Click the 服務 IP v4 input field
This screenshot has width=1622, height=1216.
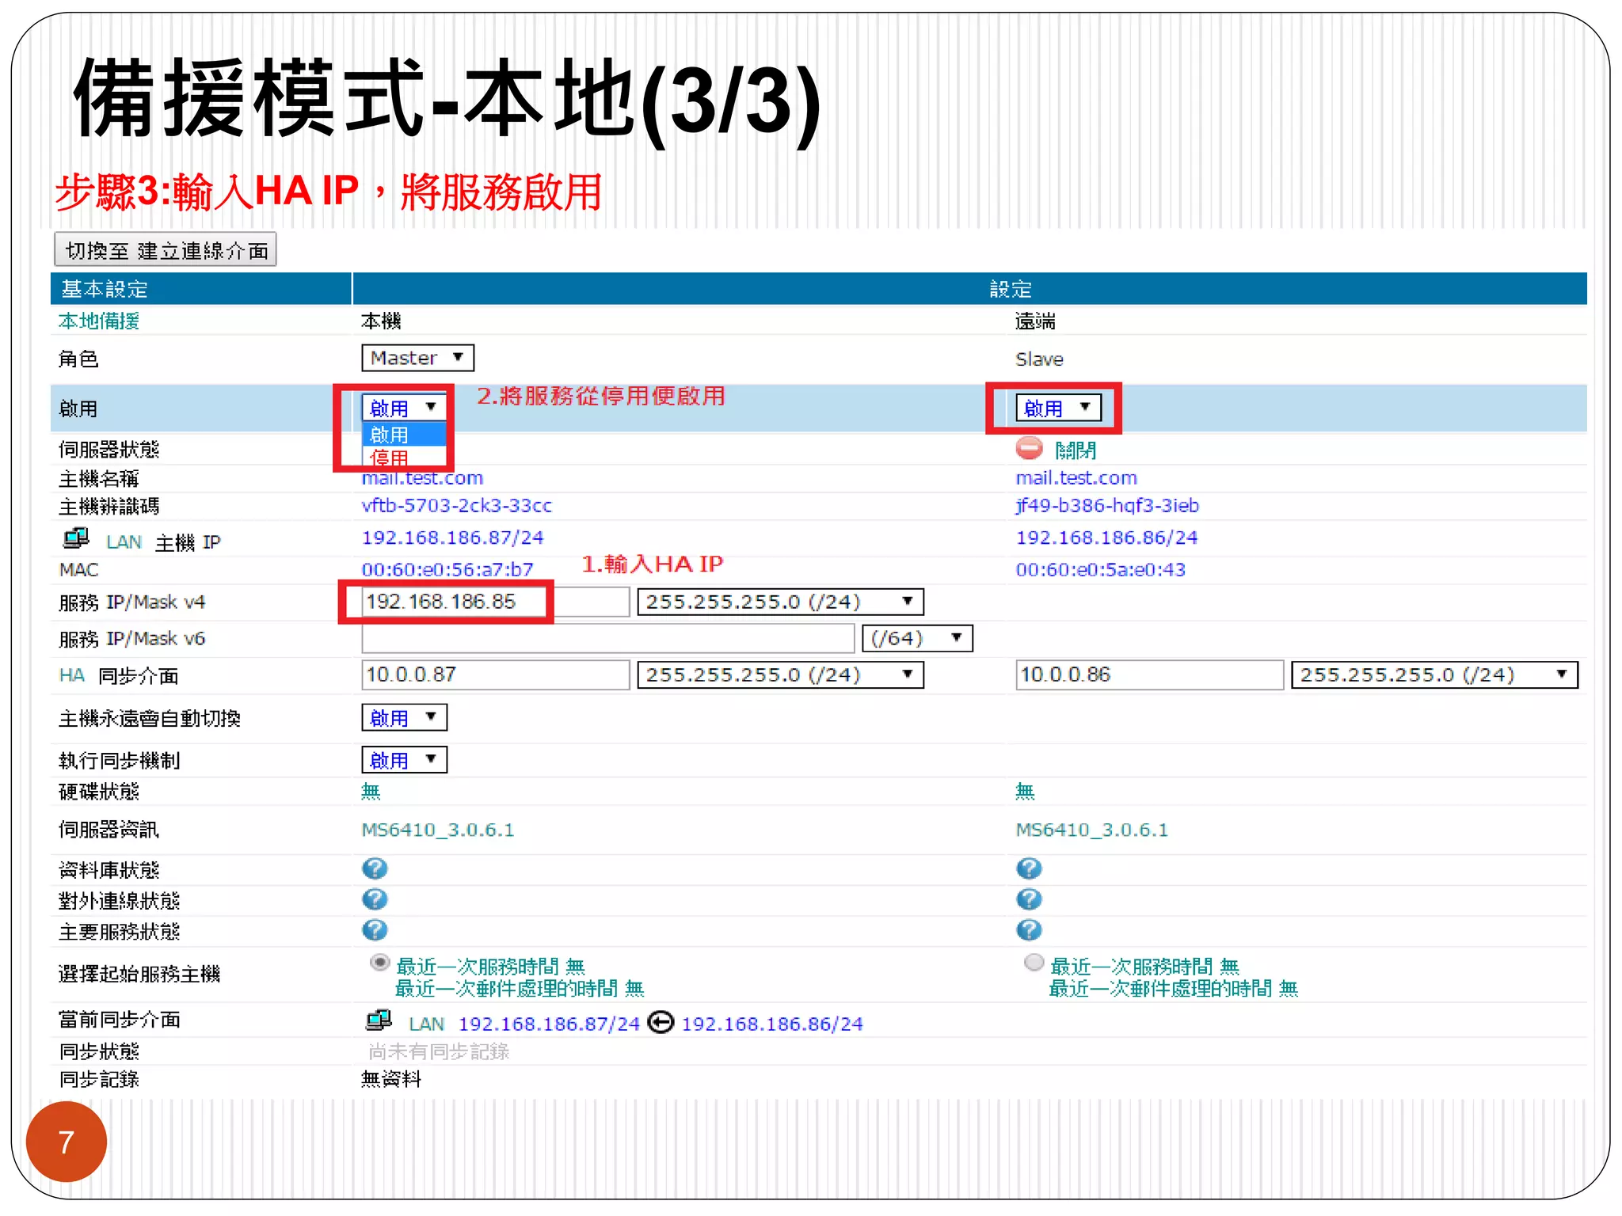[x=496, y=602]
